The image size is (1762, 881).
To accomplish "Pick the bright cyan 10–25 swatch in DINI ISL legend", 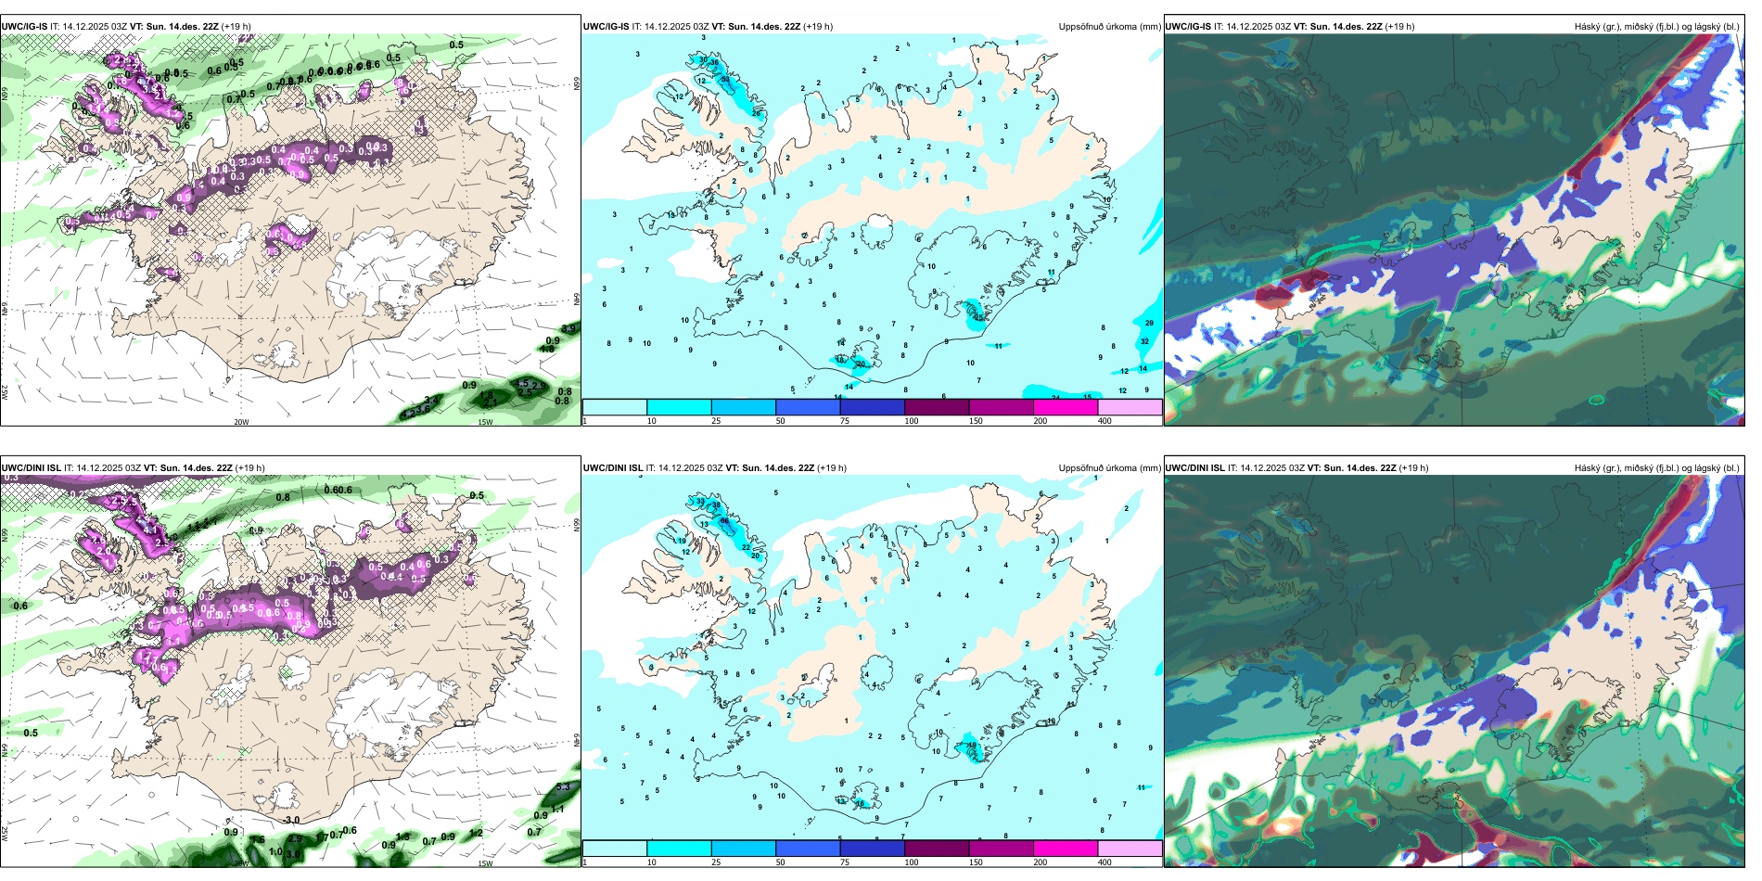I will pyautogui.click(x=679, y=849).
